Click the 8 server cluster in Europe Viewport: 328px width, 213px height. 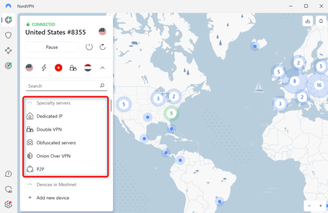(294, 81)
